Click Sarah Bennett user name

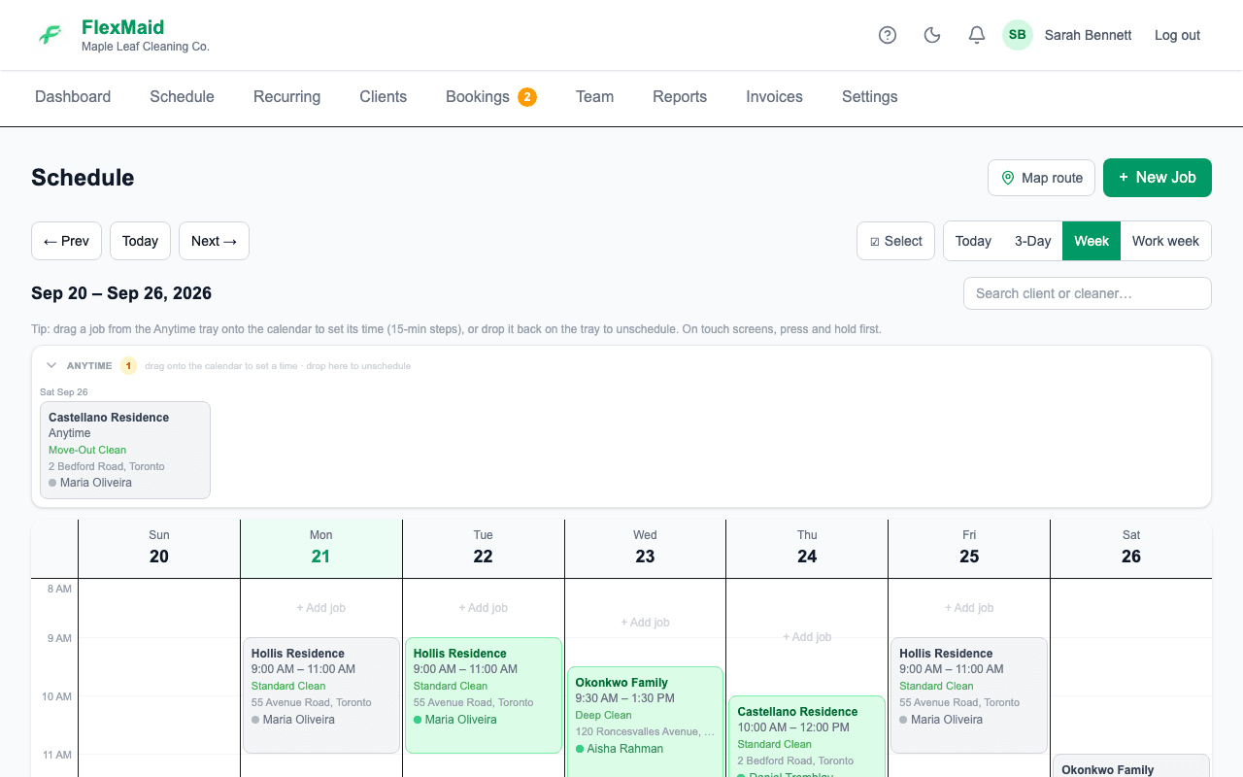pyautogui.click(x=1088, y=35)
